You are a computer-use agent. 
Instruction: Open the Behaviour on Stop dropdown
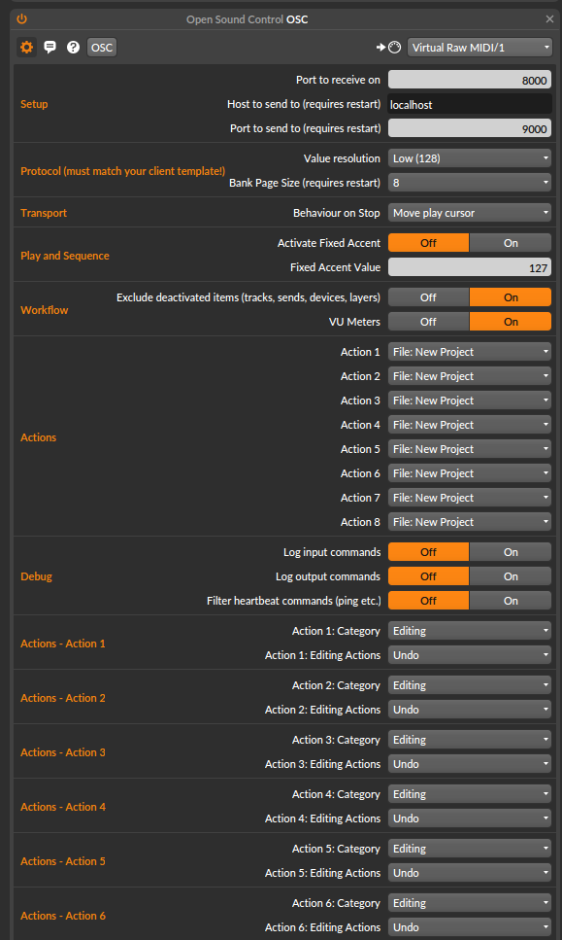point(470,212)
